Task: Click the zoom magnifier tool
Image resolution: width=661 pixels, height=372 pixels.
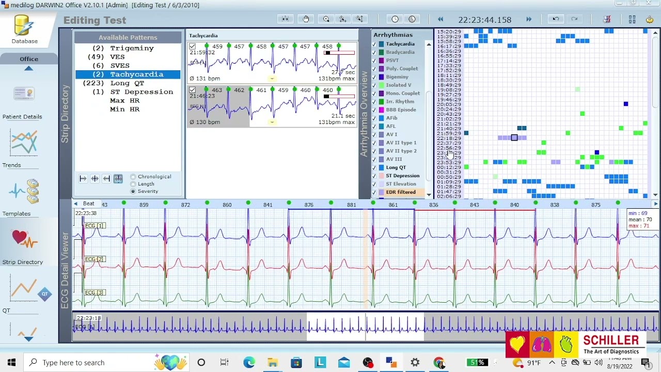Action: tap(326, 19)
